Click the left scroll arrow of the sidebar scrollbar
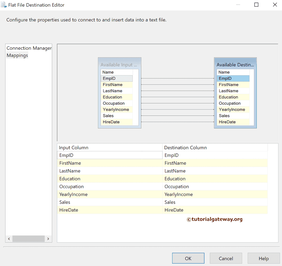The image size is (282, 266). pos(9,239)
